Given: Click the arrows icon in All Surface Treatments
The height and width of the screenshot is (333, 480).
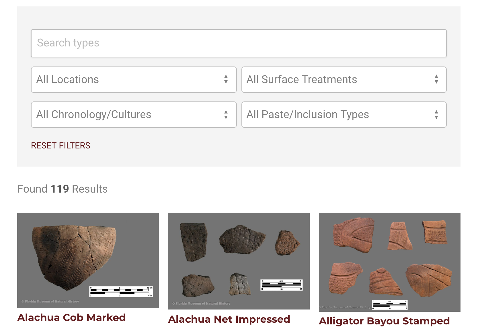Looking at the screenshot, I should (436, 79).
